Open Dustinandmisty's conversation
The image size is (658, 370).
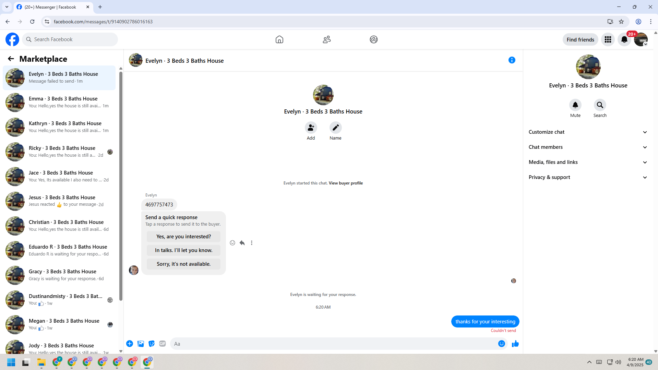(x=59, y=300)
